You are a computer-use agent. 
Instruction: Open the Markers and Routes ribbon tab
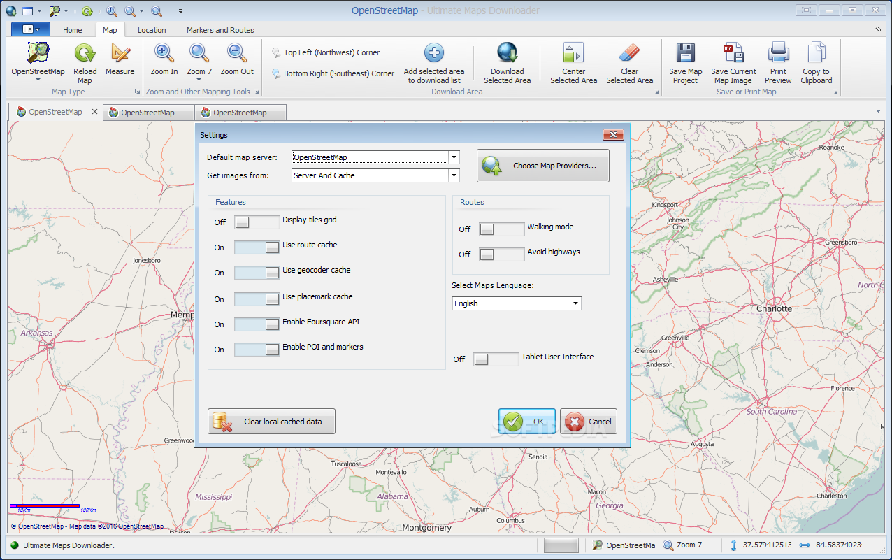click(220, 30)
